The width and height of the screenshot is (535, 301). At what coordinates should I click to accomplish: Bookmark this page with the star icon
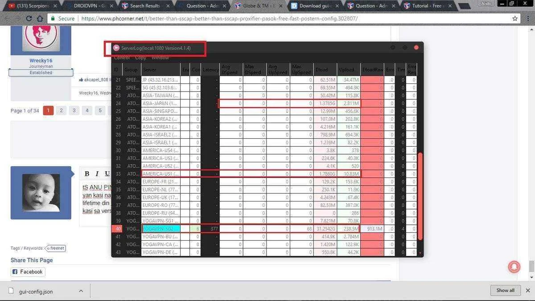tap(515, 19)
